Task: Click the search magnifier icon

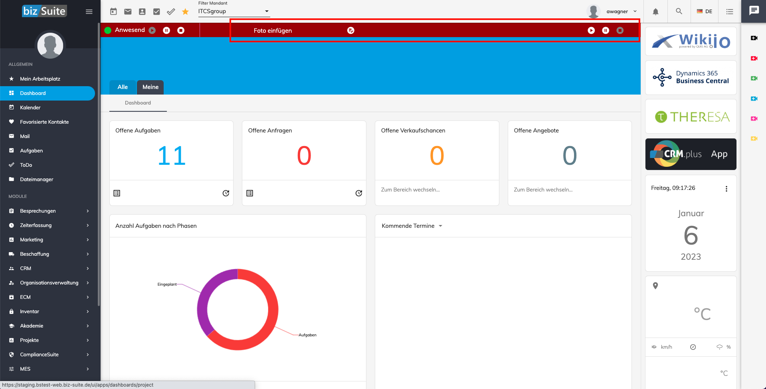Action: [679, 12]
